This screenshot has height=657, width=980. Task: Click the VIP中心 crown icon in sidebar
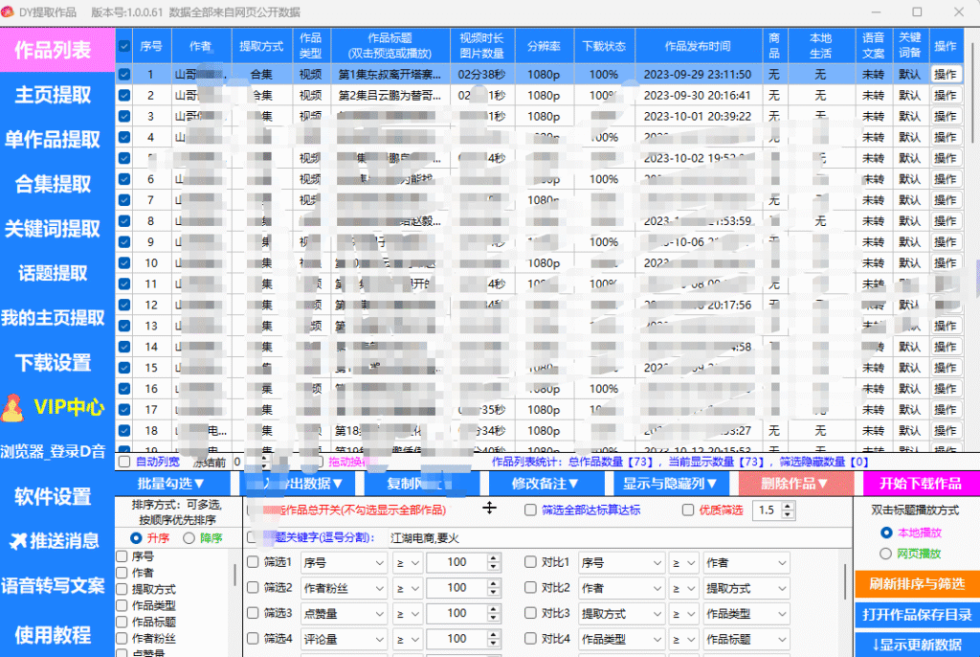click(13, 408)
